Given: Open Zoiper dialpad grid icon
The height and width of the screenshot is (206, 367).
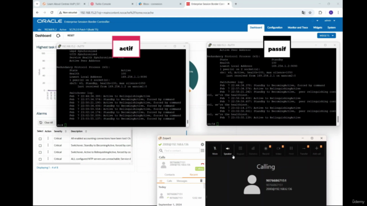Looking at the screenshot, I should click(x=202, y=150).
